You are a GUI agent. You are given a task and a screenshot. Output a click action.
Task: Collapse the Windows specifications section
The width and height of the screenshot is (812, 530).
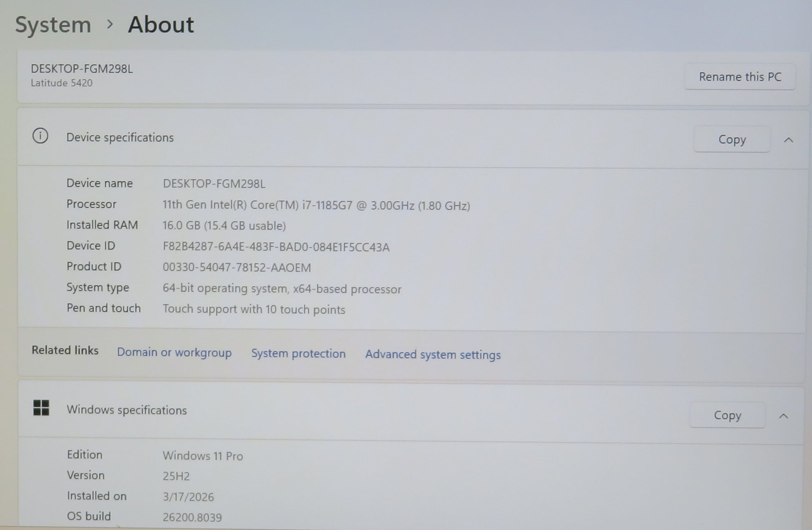783,416
